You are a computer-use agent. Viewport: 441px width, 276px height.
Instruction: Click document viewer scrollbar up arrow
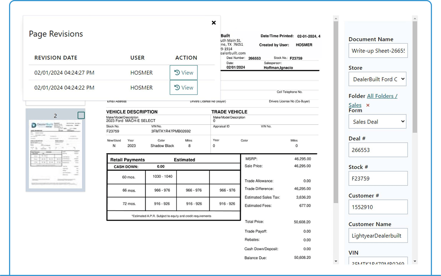coord(336,19)
